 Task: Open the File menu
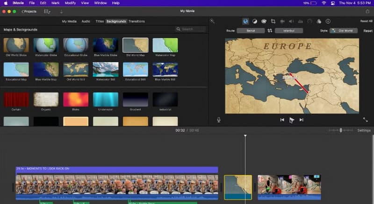click(32, 3)
